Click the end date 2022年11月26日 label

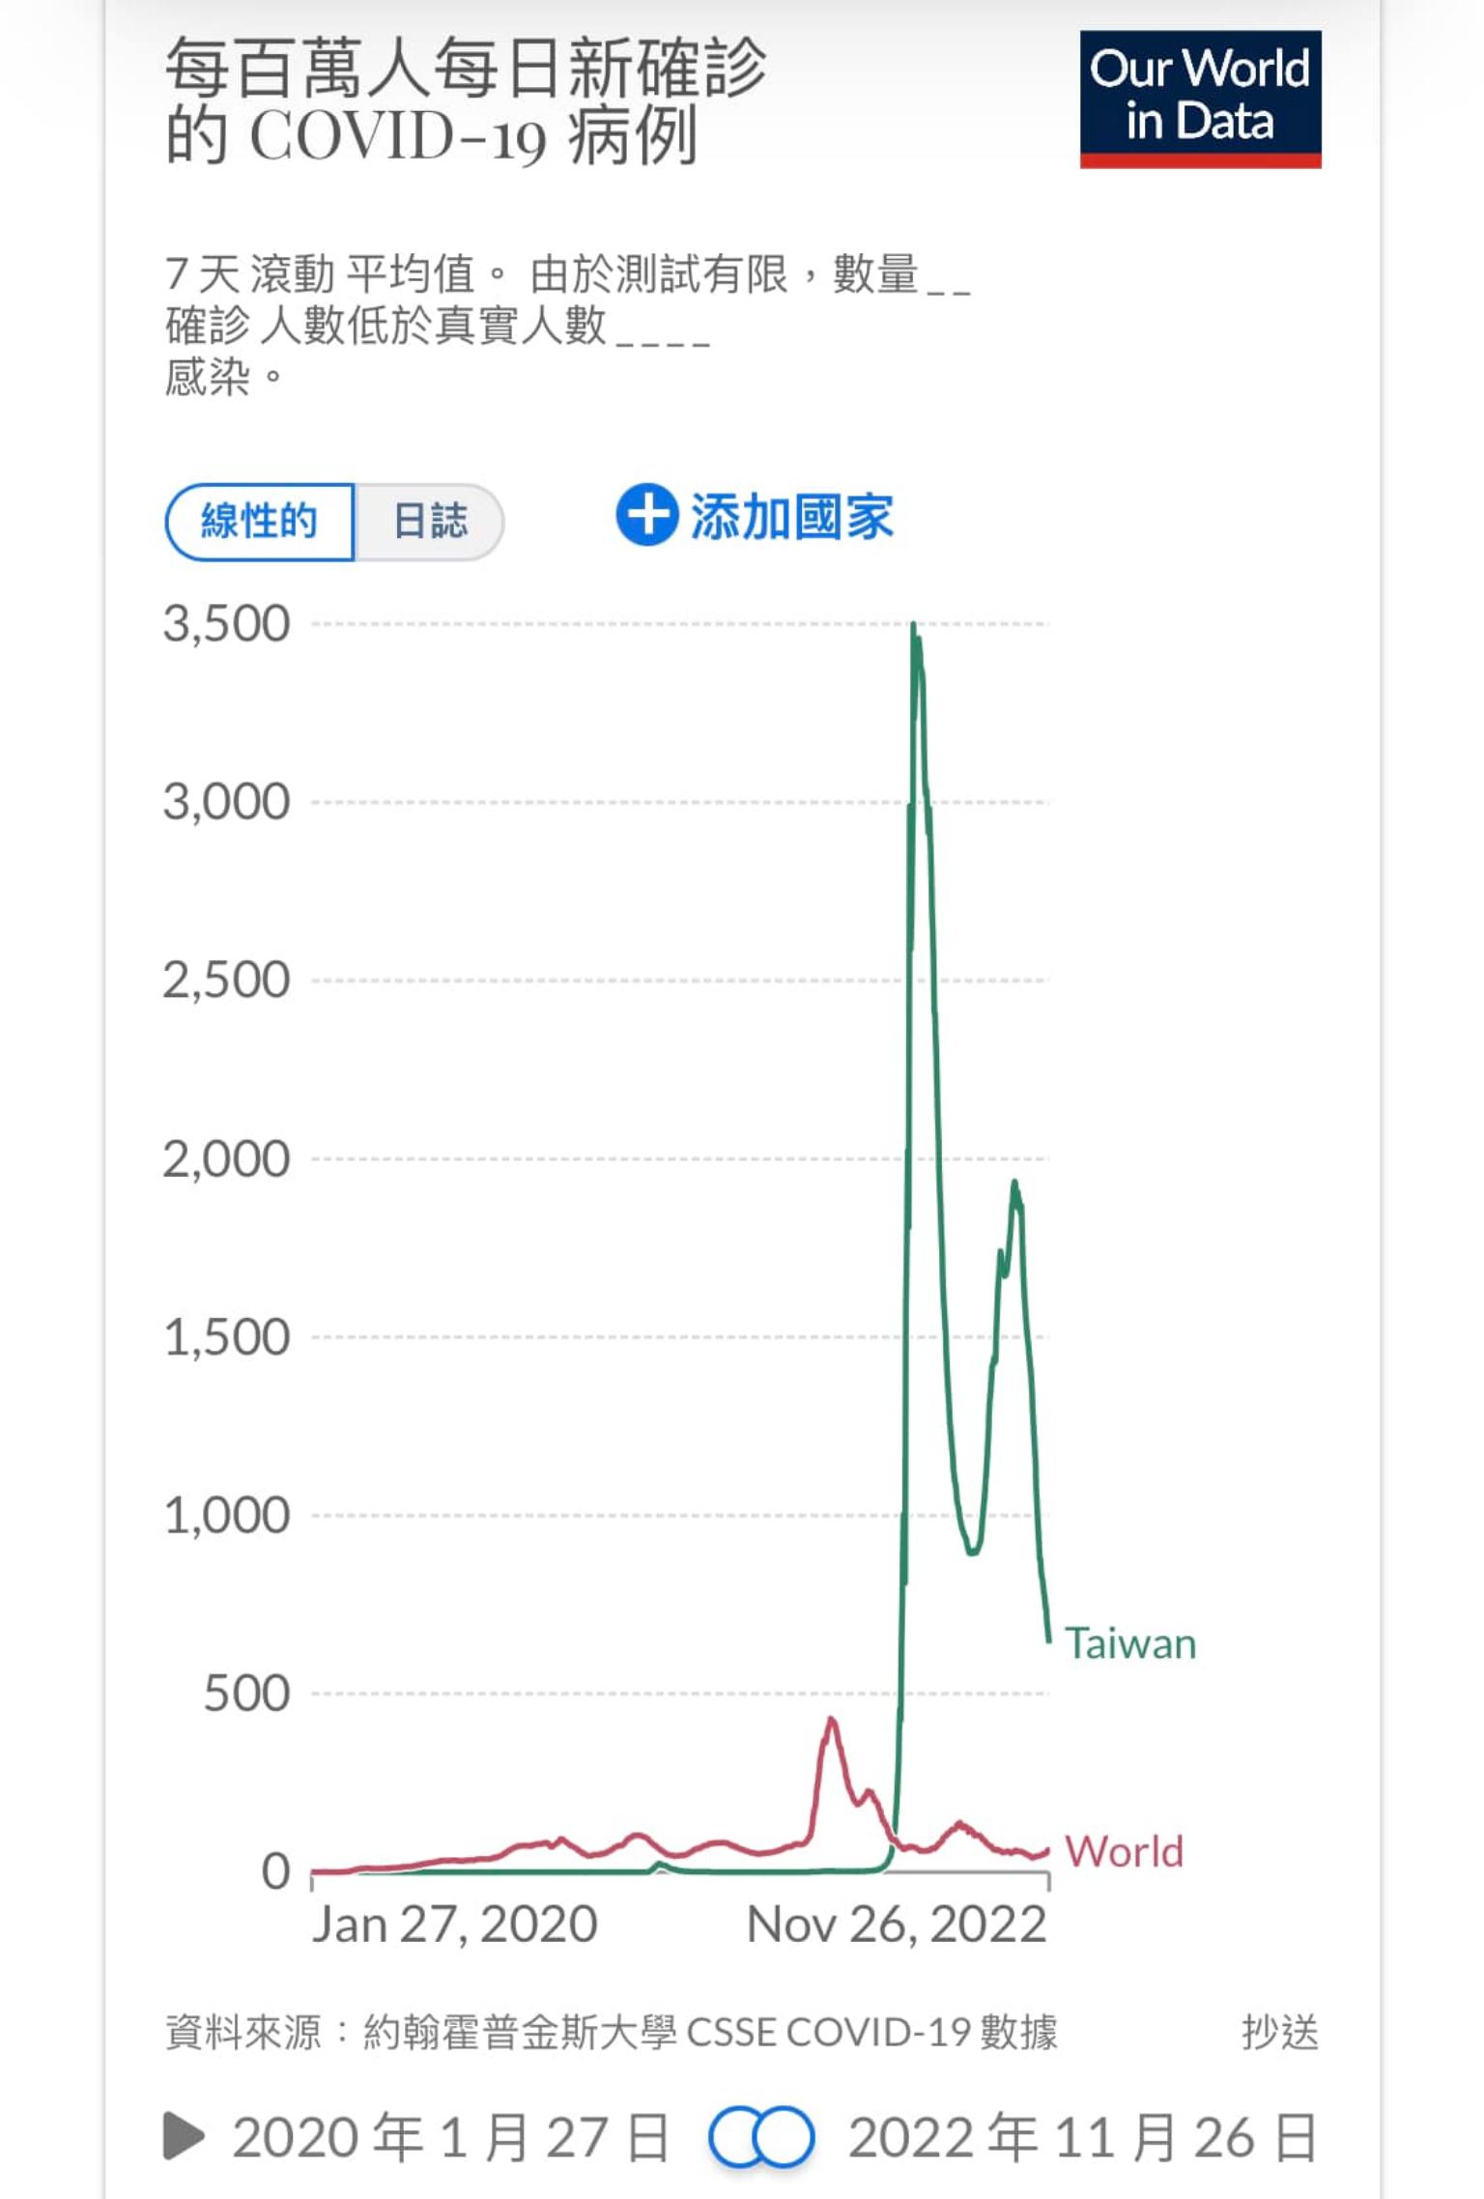[1082, 2137]
